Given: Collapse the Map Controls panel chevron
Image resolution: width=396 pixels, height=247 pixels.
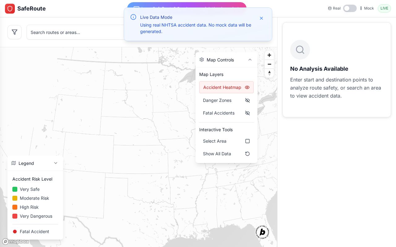Looking at the screenshot, I should click(x=250, y=60).
